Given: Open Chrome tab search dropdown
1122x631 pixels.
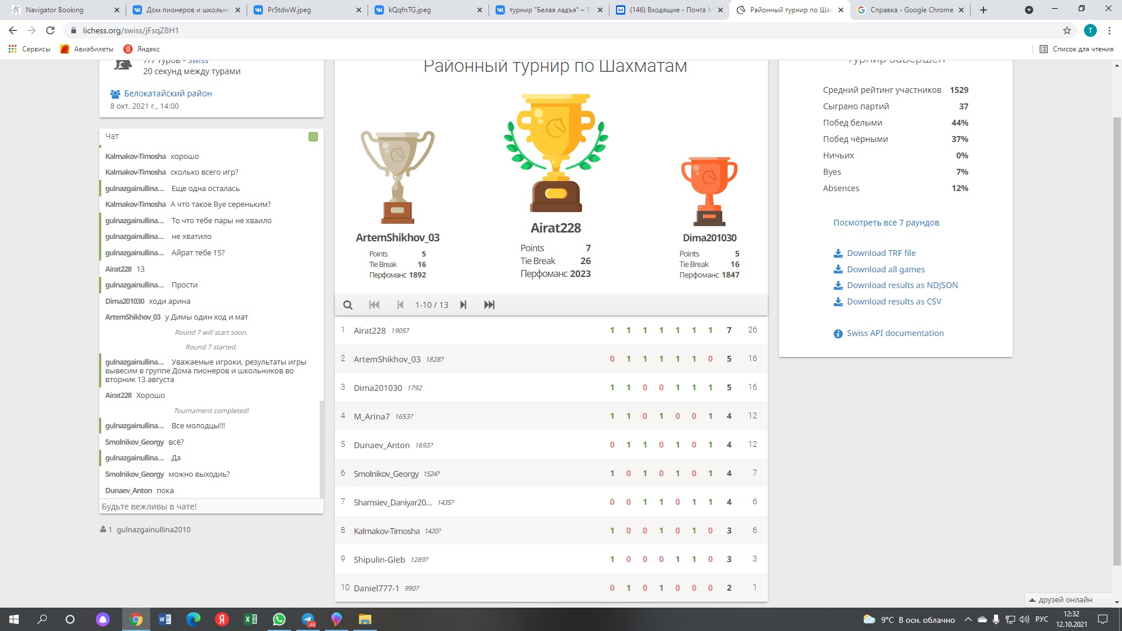Looking at the screenshot, I should click(1028, 10).
